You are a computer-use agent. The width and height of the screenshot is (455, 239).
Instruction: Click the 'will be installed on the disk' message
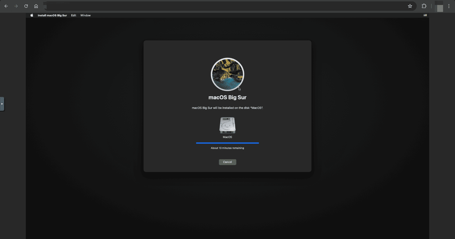click(x=227, y=108)
